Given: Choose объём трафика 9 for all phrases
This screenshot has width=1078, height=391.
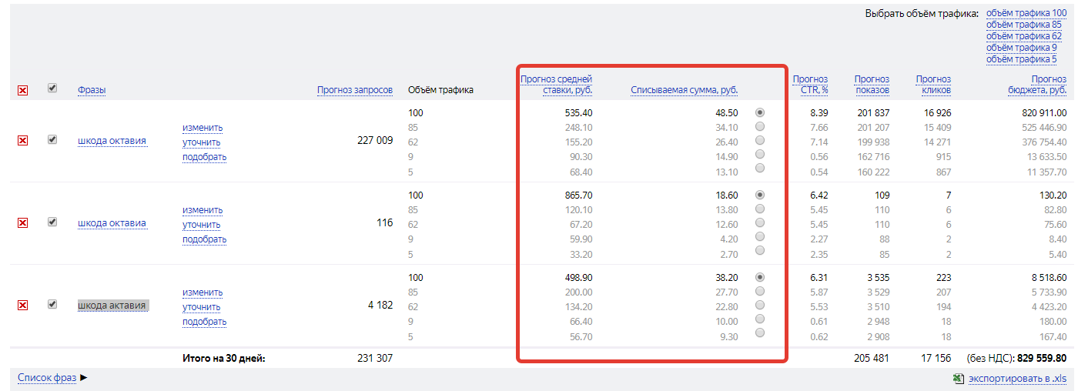Looking at the screenshot, I should pyautogui.click(x=1021, y=48).
